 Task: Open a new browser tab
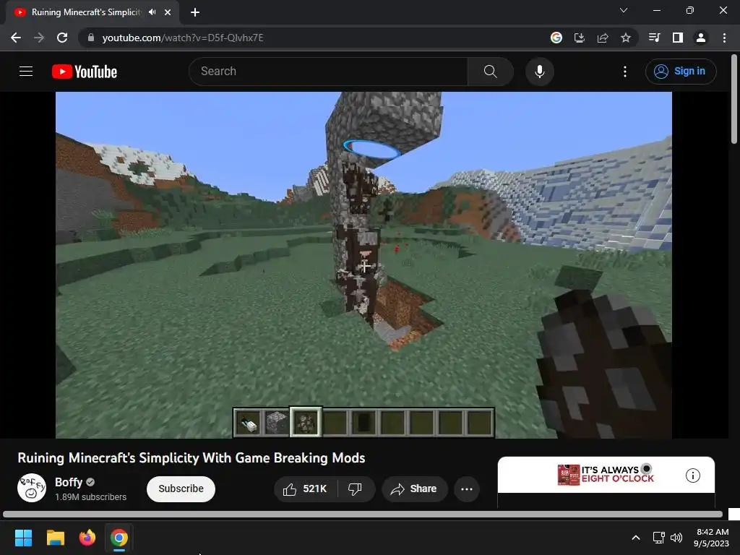[195, 12]
